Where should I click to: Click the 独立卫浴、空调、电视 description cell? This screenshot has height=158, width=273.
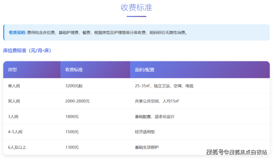164,86
